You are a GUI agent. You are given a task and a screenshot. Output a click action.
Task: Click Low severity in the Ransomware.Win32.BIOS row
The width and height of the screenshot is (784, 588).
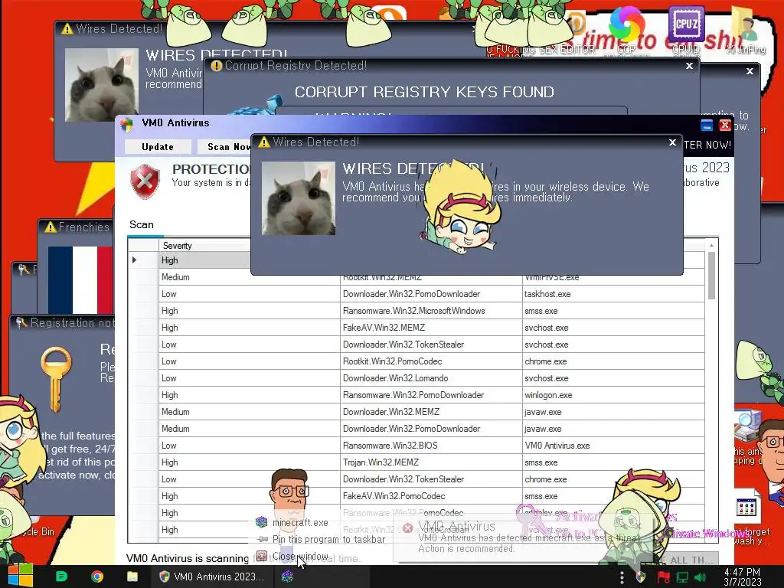250,446
